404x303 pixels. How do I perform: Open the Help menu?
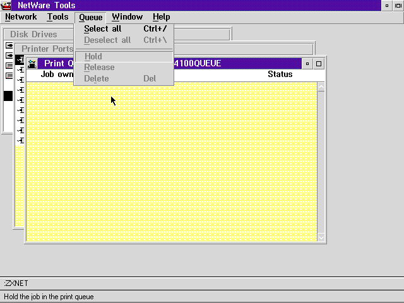(162, 17)
